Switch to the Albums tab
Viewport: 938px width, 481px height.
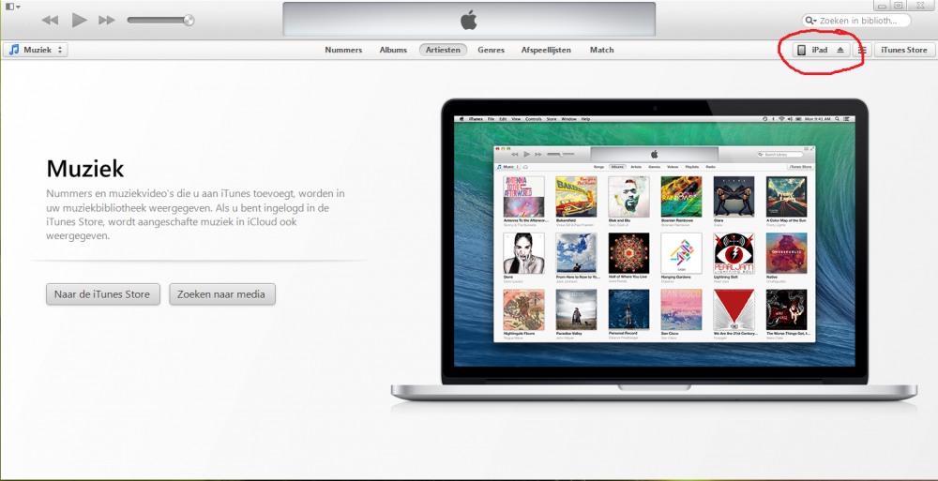click(x=393, y=50)
